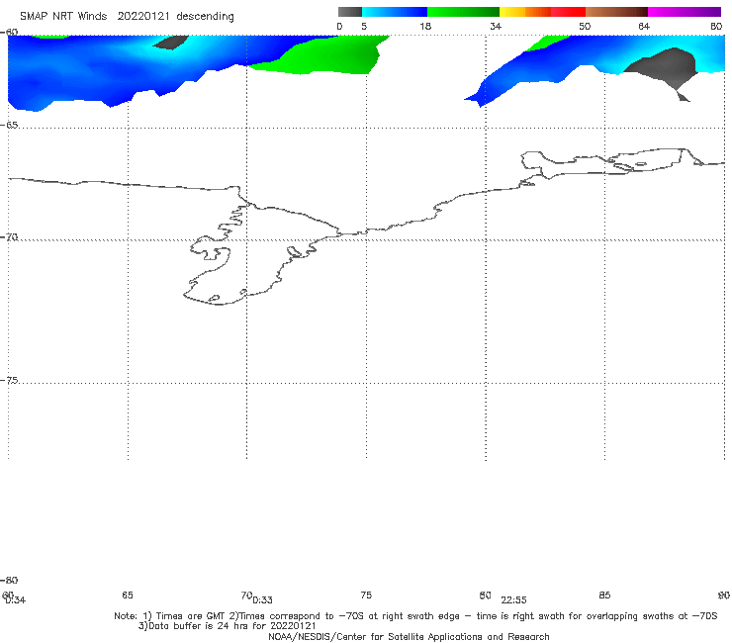Click the color bar label "64"

click(x=644, y=27)
